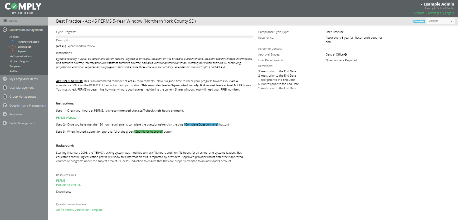Viewport: 458px width, 220px height.
Task: Select All Items in sidebar
Action: pyautogui.click(x=14, y=37)
